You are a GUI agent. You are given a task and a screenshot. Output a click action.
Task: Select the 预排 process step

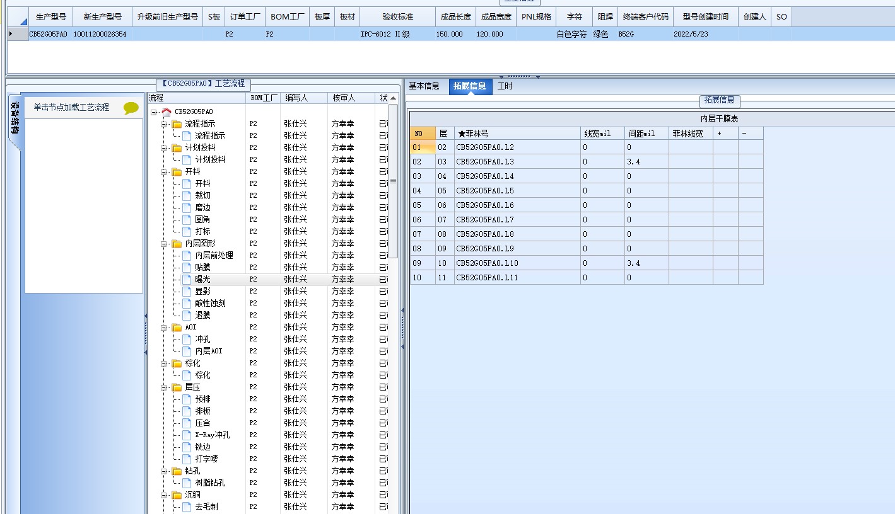202,399
